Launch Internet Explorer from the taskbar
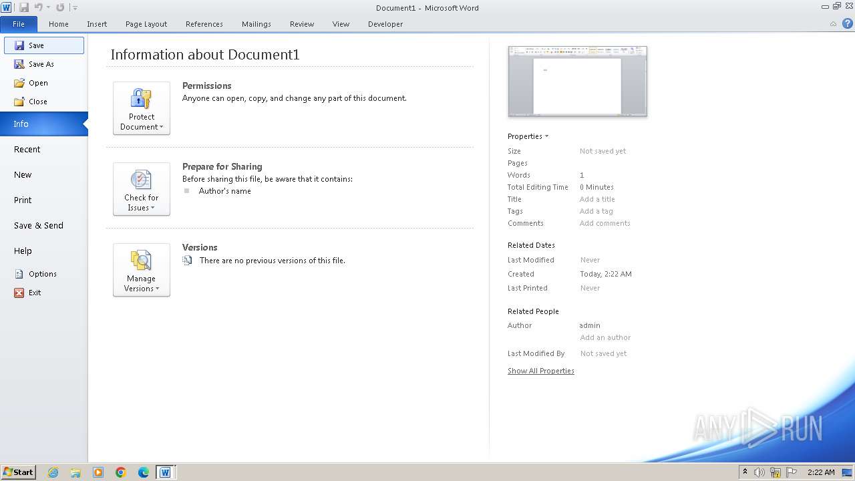855x481 pixels. [53, 472]
